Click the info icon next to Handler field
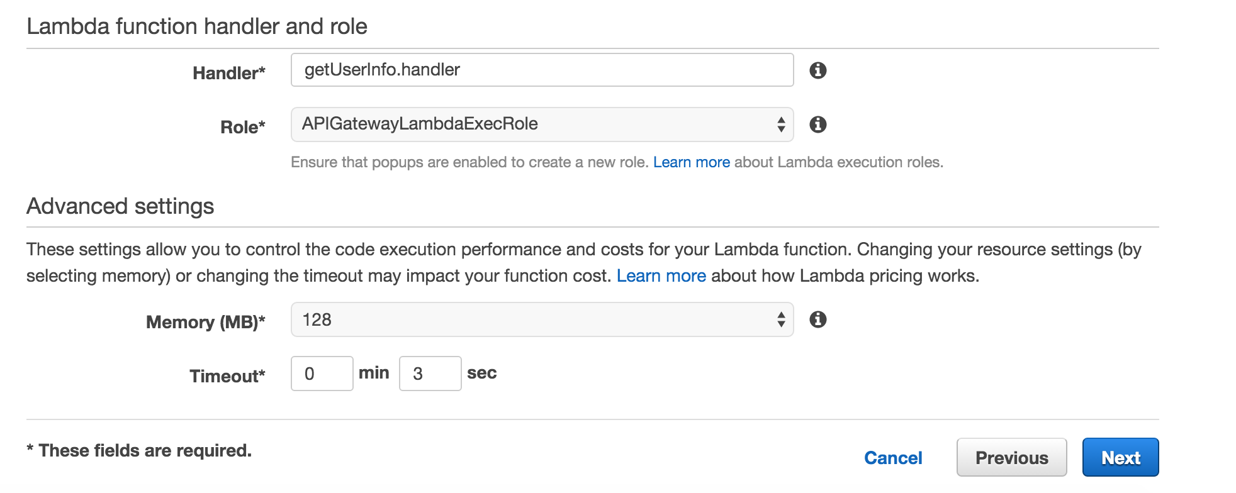Viewport: 1236px width, 493px height. click(x=817, y=70)
